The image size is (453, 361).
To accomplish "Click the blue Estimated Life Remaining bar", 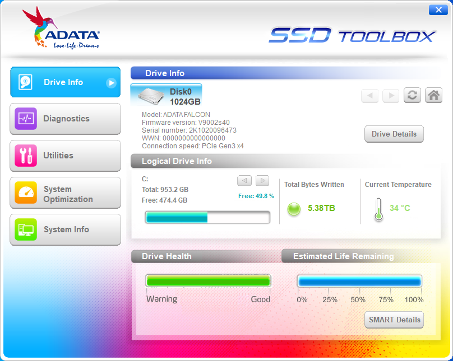I will coord(360,281).
